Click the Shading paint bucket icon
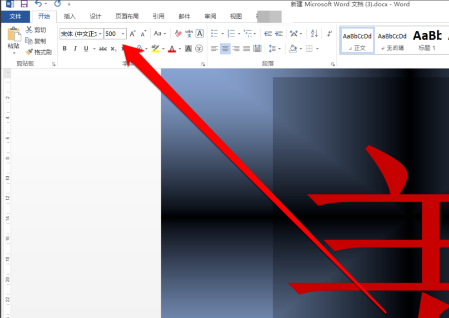The width and height of the screenshot is (449, 318). click(x=293, y=49)
